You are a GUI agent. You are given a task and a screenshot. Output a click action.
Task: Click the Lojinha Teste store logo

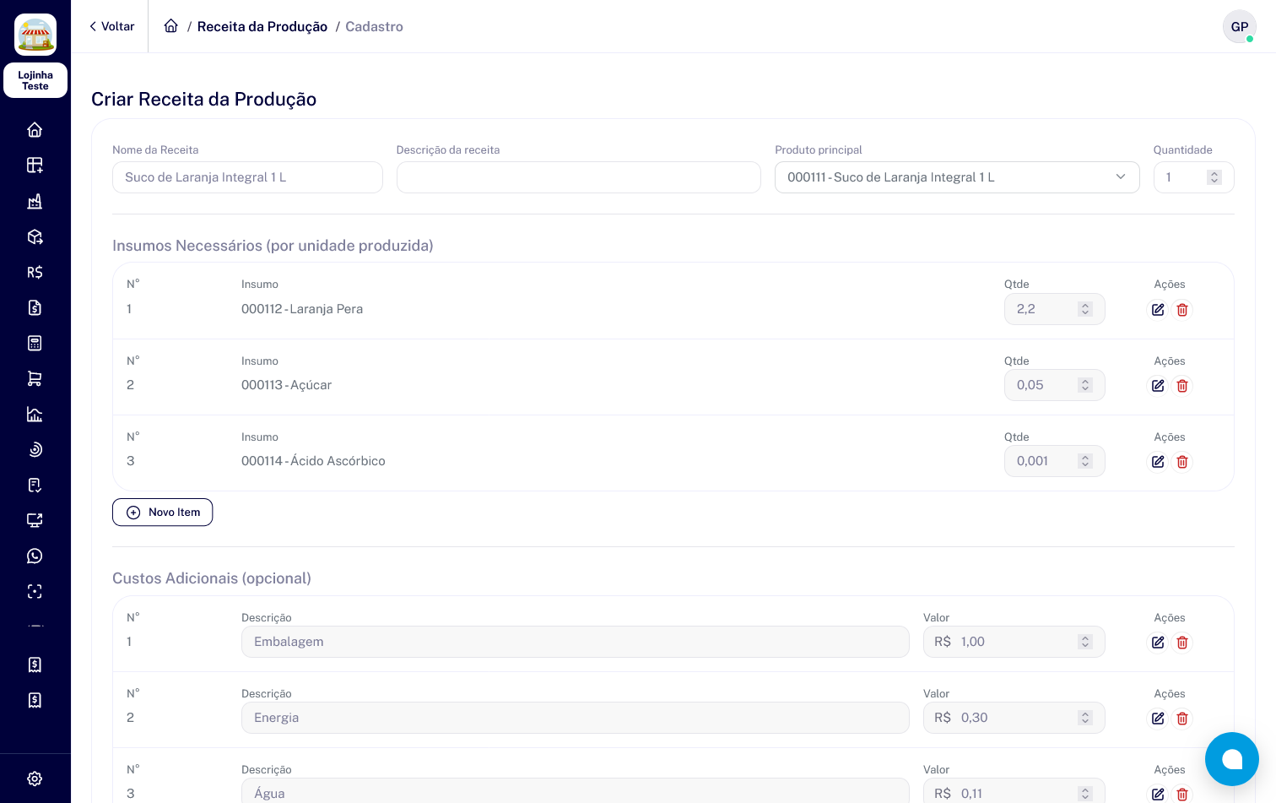pos(35,35)
